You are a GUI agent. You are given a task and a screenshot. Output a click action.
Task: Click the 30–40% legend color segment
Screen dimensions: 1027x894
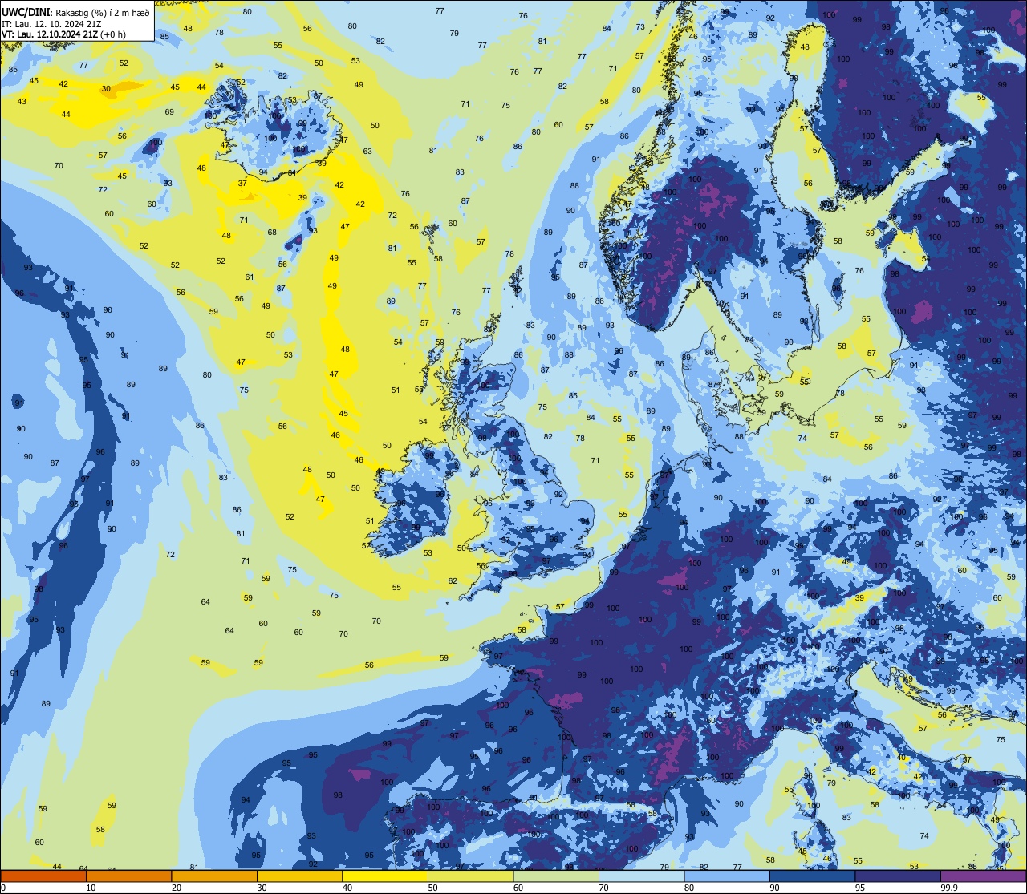(x=299, y=876)
